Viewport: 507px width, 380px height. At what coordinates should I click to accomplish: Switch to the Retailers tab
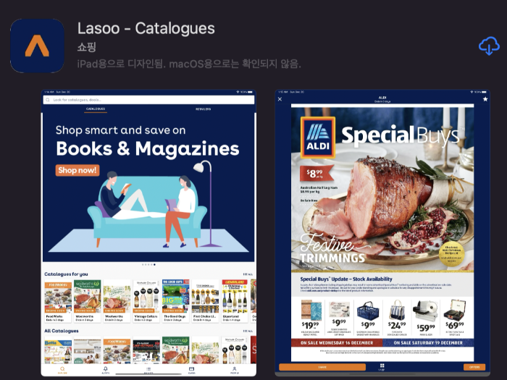[x=203, y=109]
